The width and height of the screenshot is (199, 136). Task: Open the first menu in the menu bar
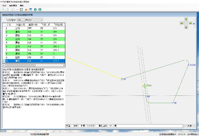click(x=4, y=5)
